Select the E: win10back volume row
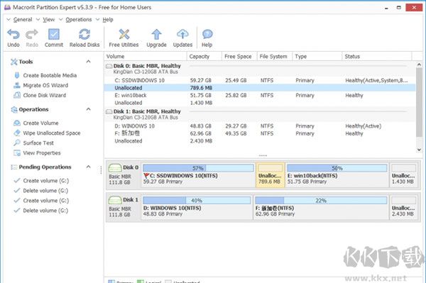Screen dimensions: 426x283 point(260,95)
